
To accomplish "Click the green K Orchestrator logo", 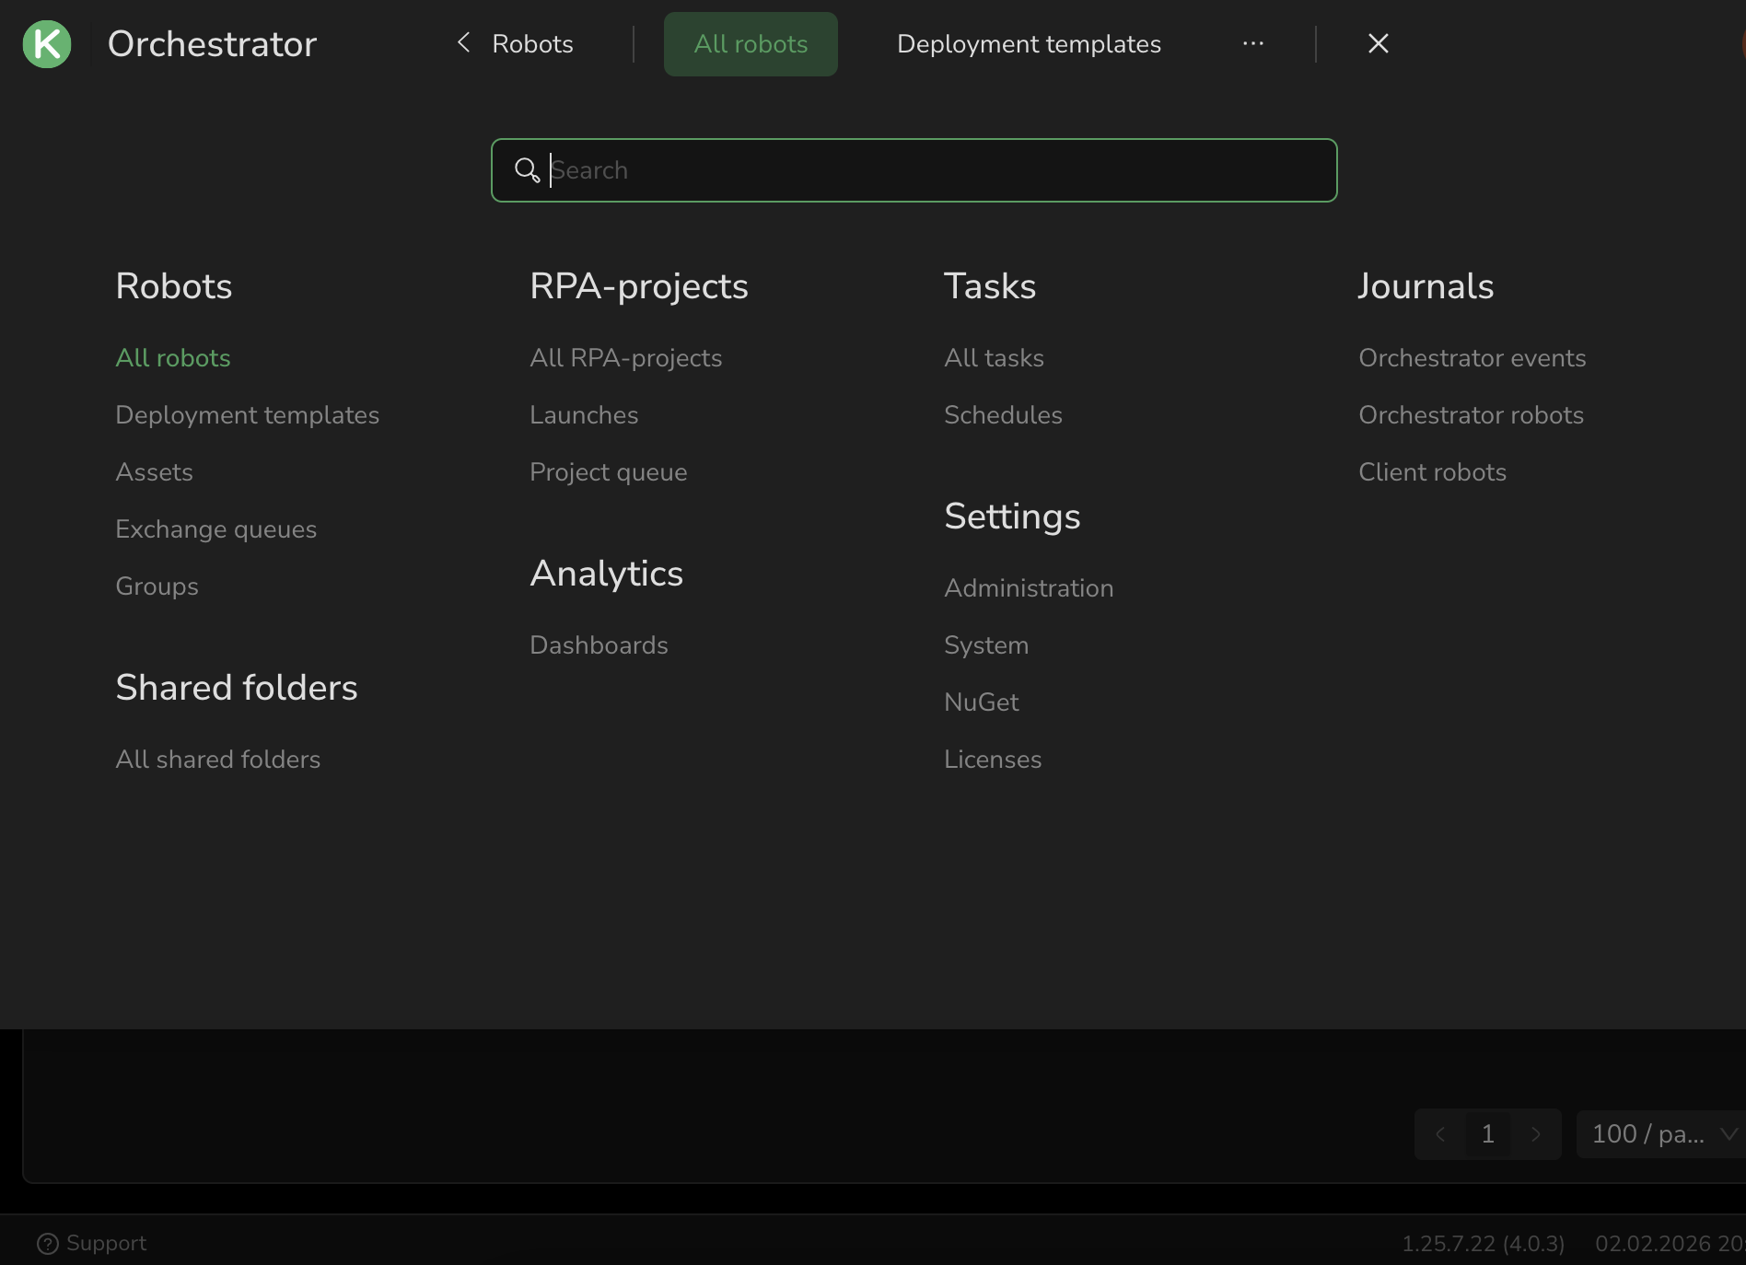I will coord(47,44).
